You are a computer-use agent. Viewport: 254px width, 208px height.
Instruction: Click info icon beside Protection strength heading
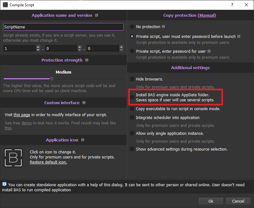point(87,60)
